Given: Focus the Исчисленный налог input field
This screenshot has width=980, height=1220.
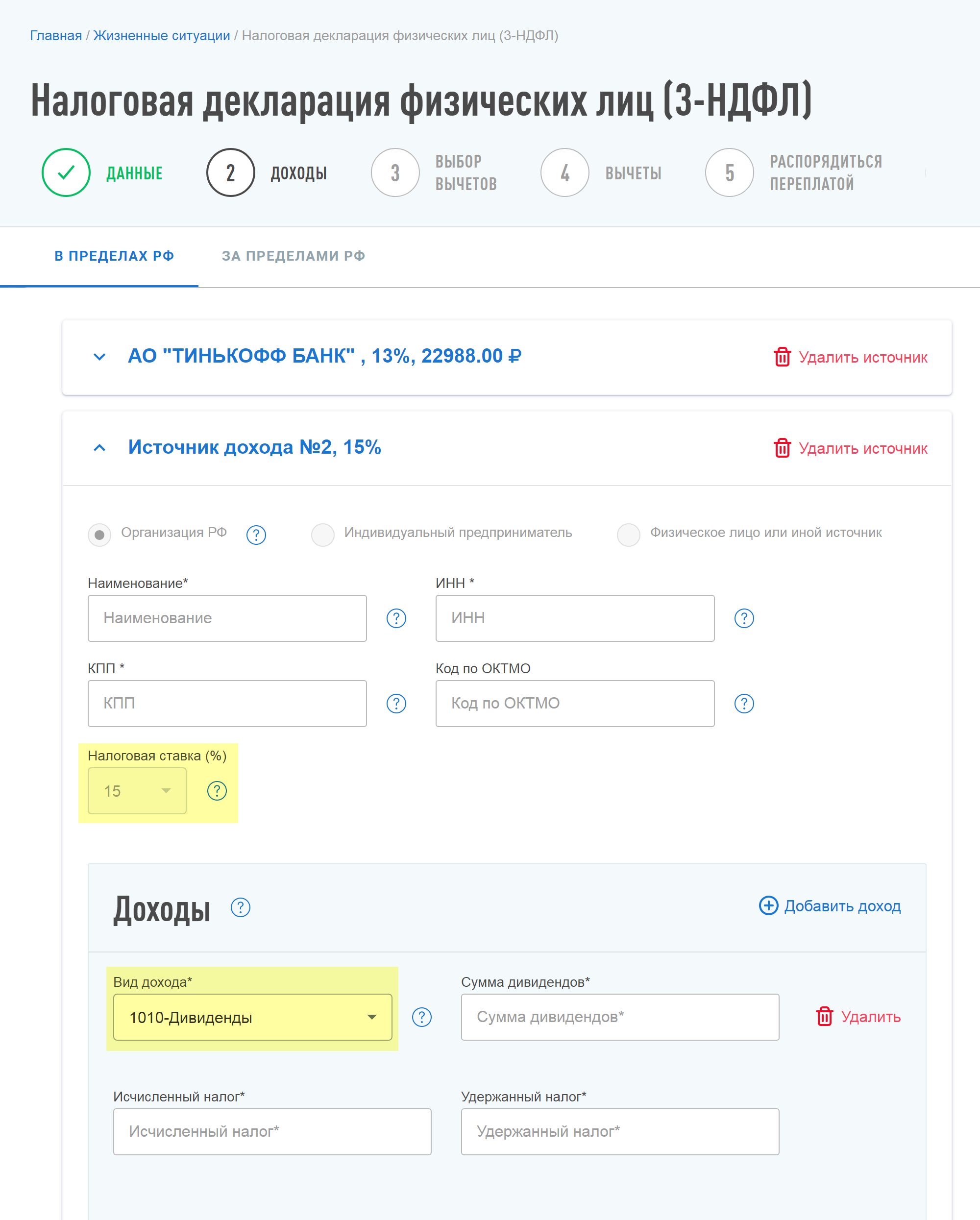Looking at the screenshot, I should pyautogui.click(x=272, y=1132).
